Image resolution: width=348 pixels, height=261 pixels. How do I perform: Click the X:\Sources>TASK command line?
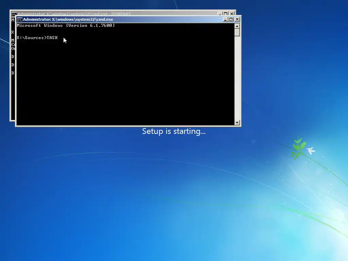[x=37, y=38]
